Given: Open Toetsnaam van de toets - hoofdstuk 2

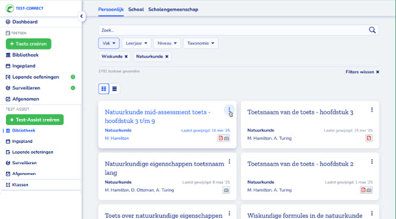Looking at the screenshot, I should [x=300, y=164].
